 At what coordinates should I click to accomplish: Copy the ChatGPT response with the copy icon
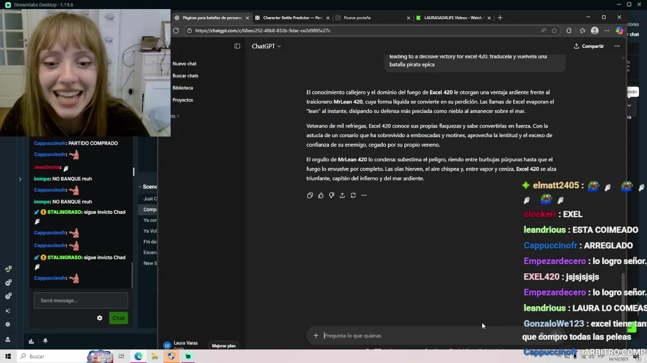(x=310, y=195)
